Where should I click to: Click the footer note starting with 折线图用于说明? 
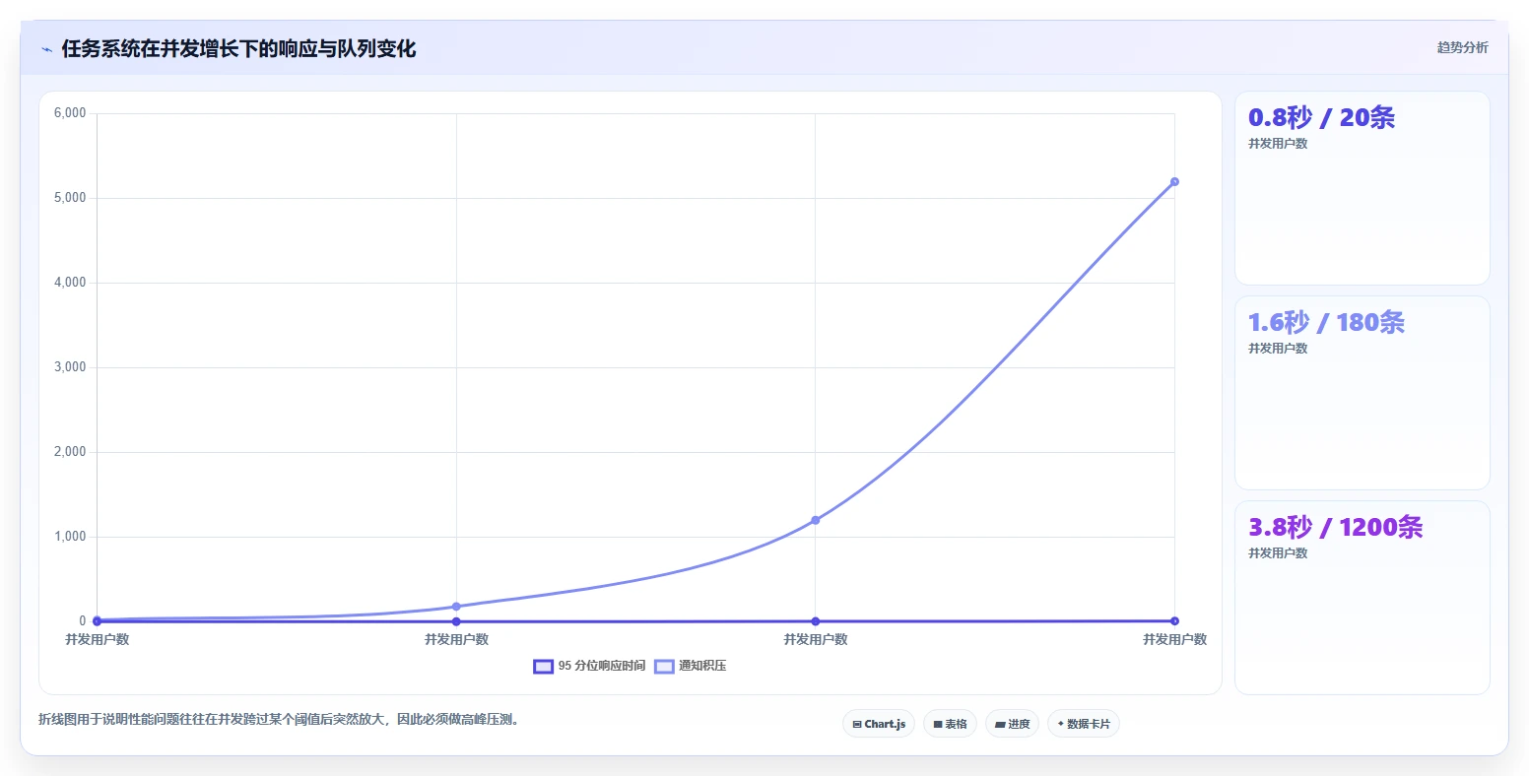279,720
